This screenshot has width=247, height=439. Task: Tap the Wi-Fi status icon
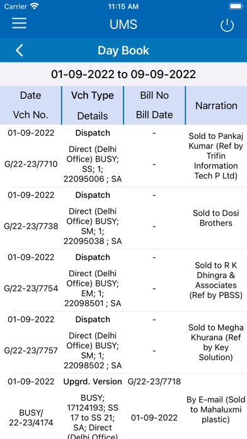click(35, 6)
